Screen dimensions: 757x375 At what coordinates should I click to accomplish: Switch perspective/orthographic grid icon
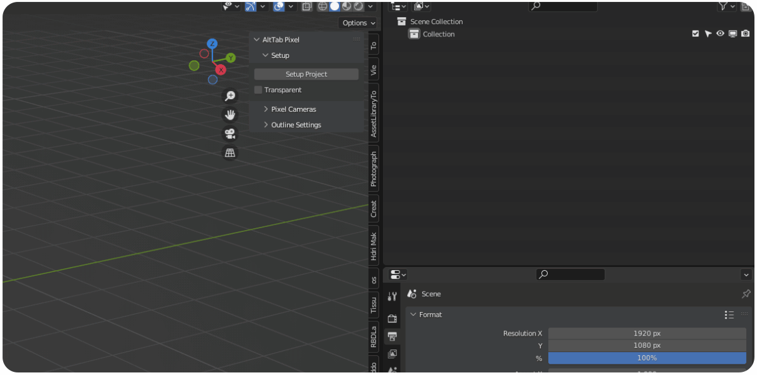(230, 153)
